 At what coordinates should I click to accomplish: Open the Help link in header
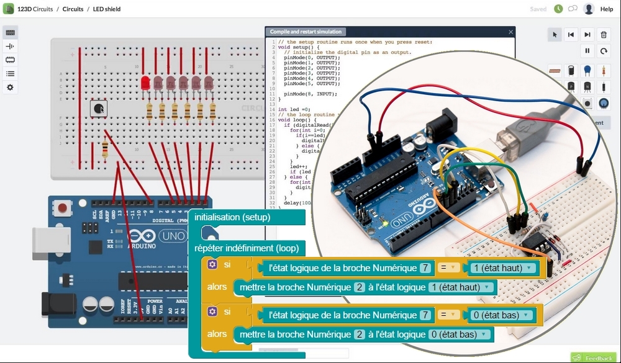point(606,9)
